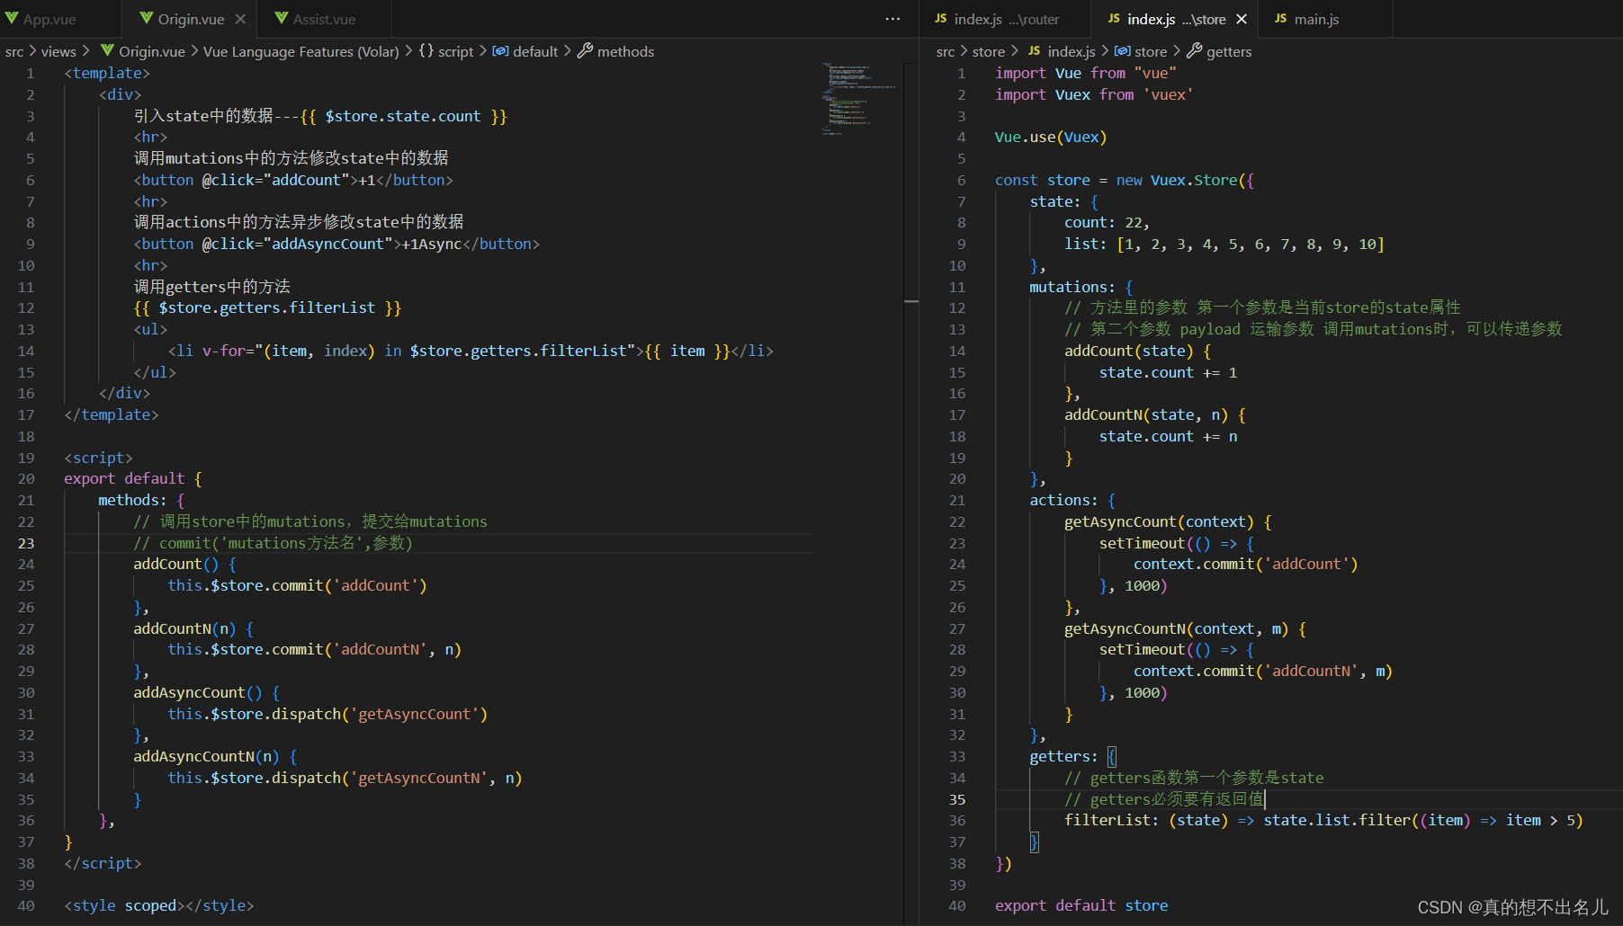The width and height of the screenshot is (1623, 926).
Task: Click the symbol icon before store breadcrumb
Action: (1122, 50)
